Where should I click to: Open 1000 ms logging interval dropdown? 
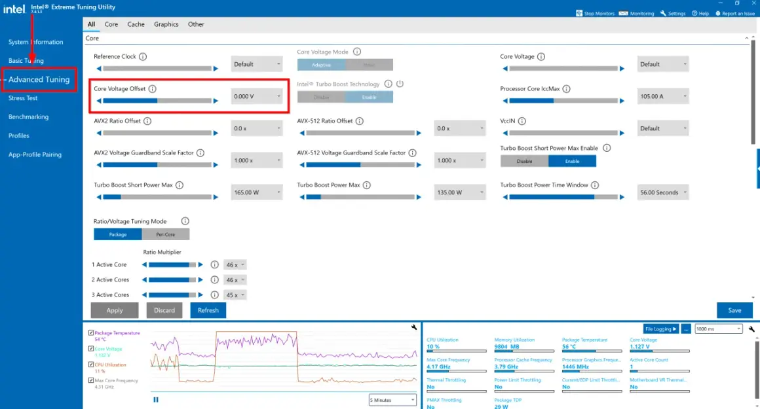(x=718, y=329)
